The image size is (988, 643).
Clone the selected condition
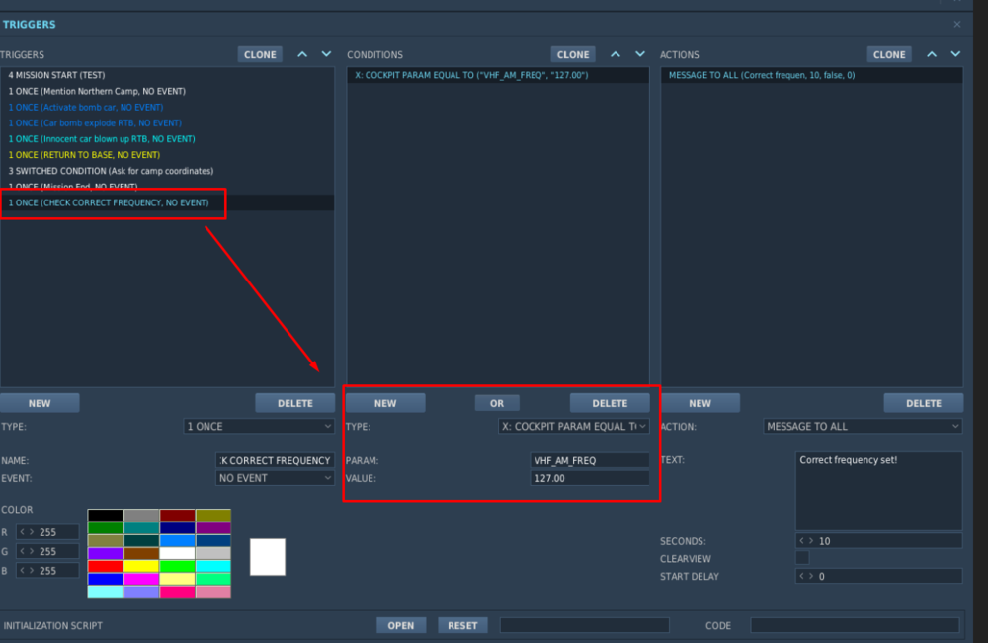click(573, 54)
